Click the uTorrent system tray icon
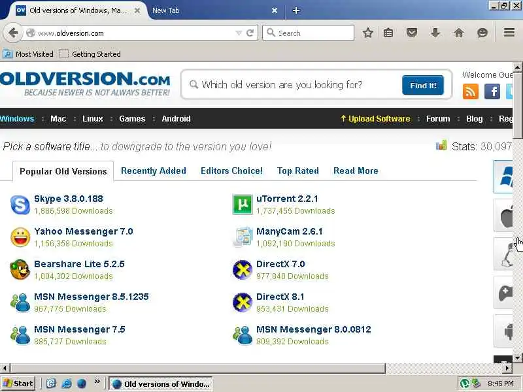 464,384
